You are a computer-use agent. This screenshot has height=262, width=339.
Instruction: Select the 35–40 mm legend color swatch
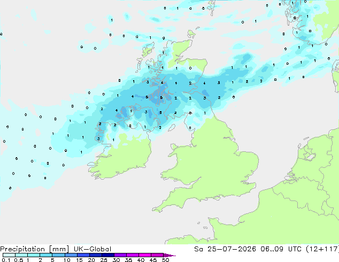point(133,255)
